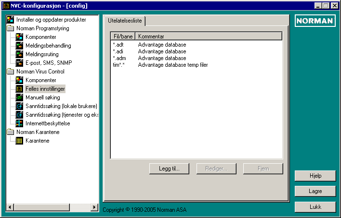Viewport: 341px width, 218px height.
Task: Open Meldingsruting settings
Action: [x=42, y=54]
